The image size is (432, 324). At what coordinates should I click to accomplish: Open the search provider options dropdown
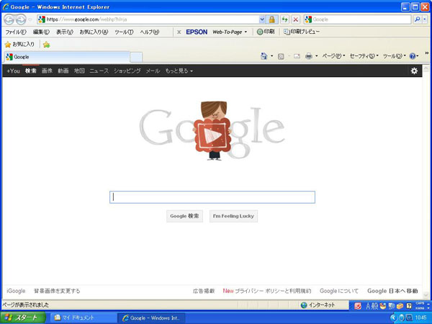click(x=425, y=19)
